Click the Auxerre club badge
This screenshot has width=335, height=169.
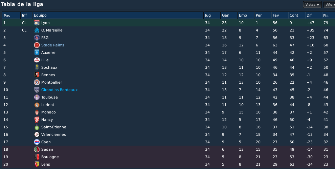coord(37,52)
